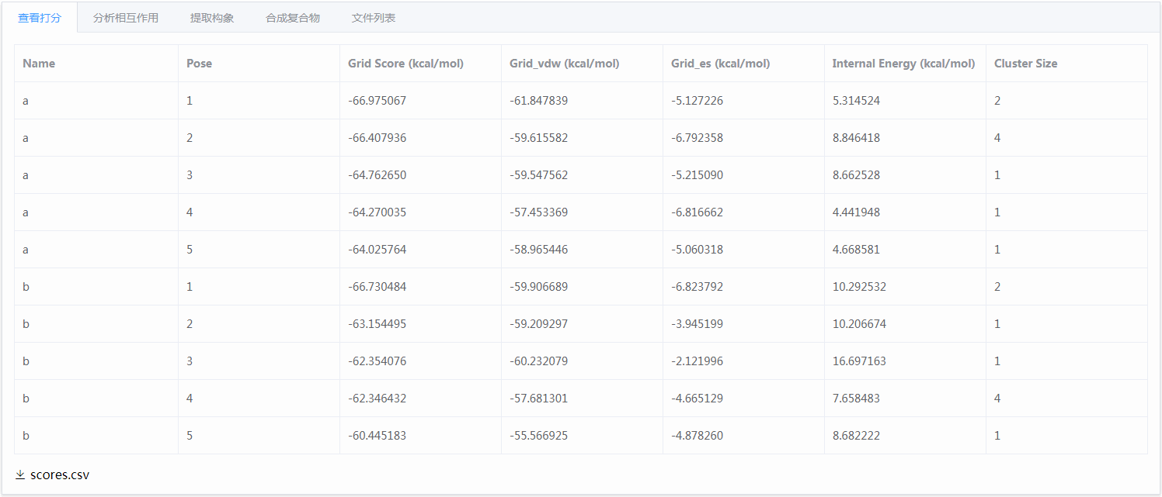1162x497 pixels.
Task: Click the Name column header
Action: [39, 64]
